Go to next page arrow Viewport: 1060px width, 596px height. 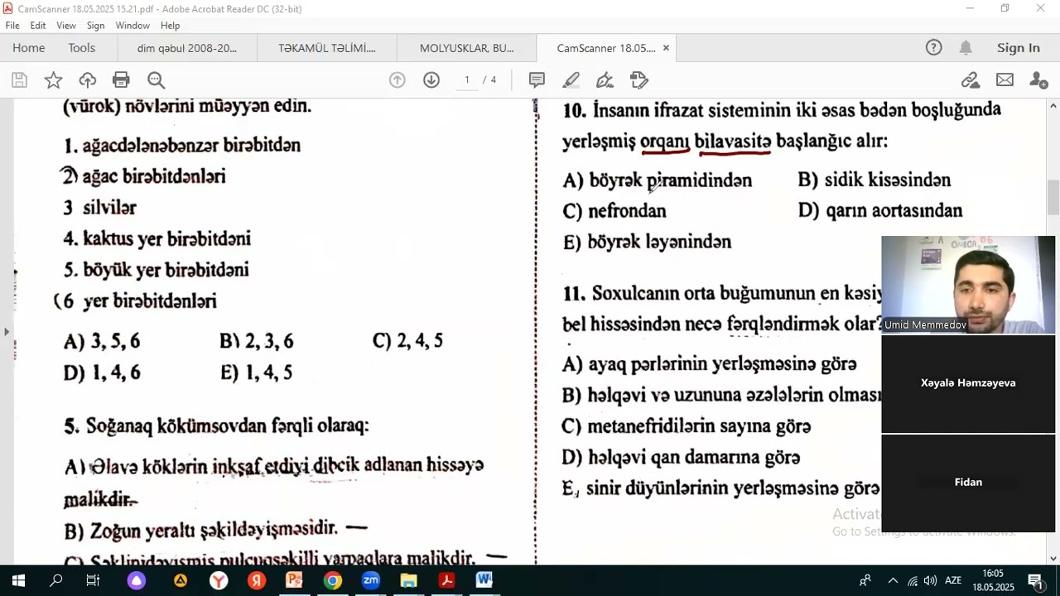(x=431, y=80)
